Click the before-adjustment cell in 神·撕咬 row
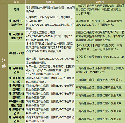Image resolution: width=125 pixels, height=123 pixels. point(50,111)
